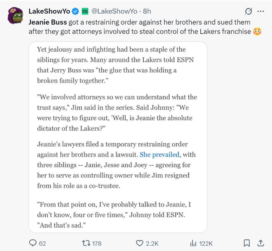
Task: Click the reply speech bubble icon
Action: pos(33,243)
